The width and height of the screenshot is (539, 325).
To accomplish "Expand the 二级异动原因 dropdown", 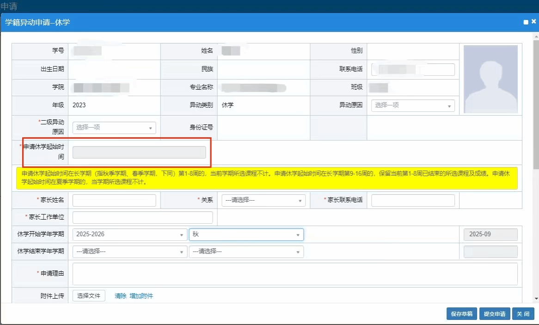I will click(x=114, y=128).
